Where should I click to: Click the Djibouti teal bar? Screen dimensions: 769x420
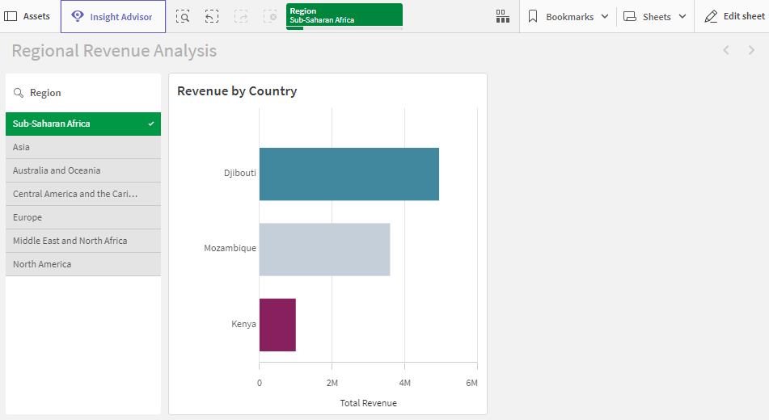tap(349, 174)
